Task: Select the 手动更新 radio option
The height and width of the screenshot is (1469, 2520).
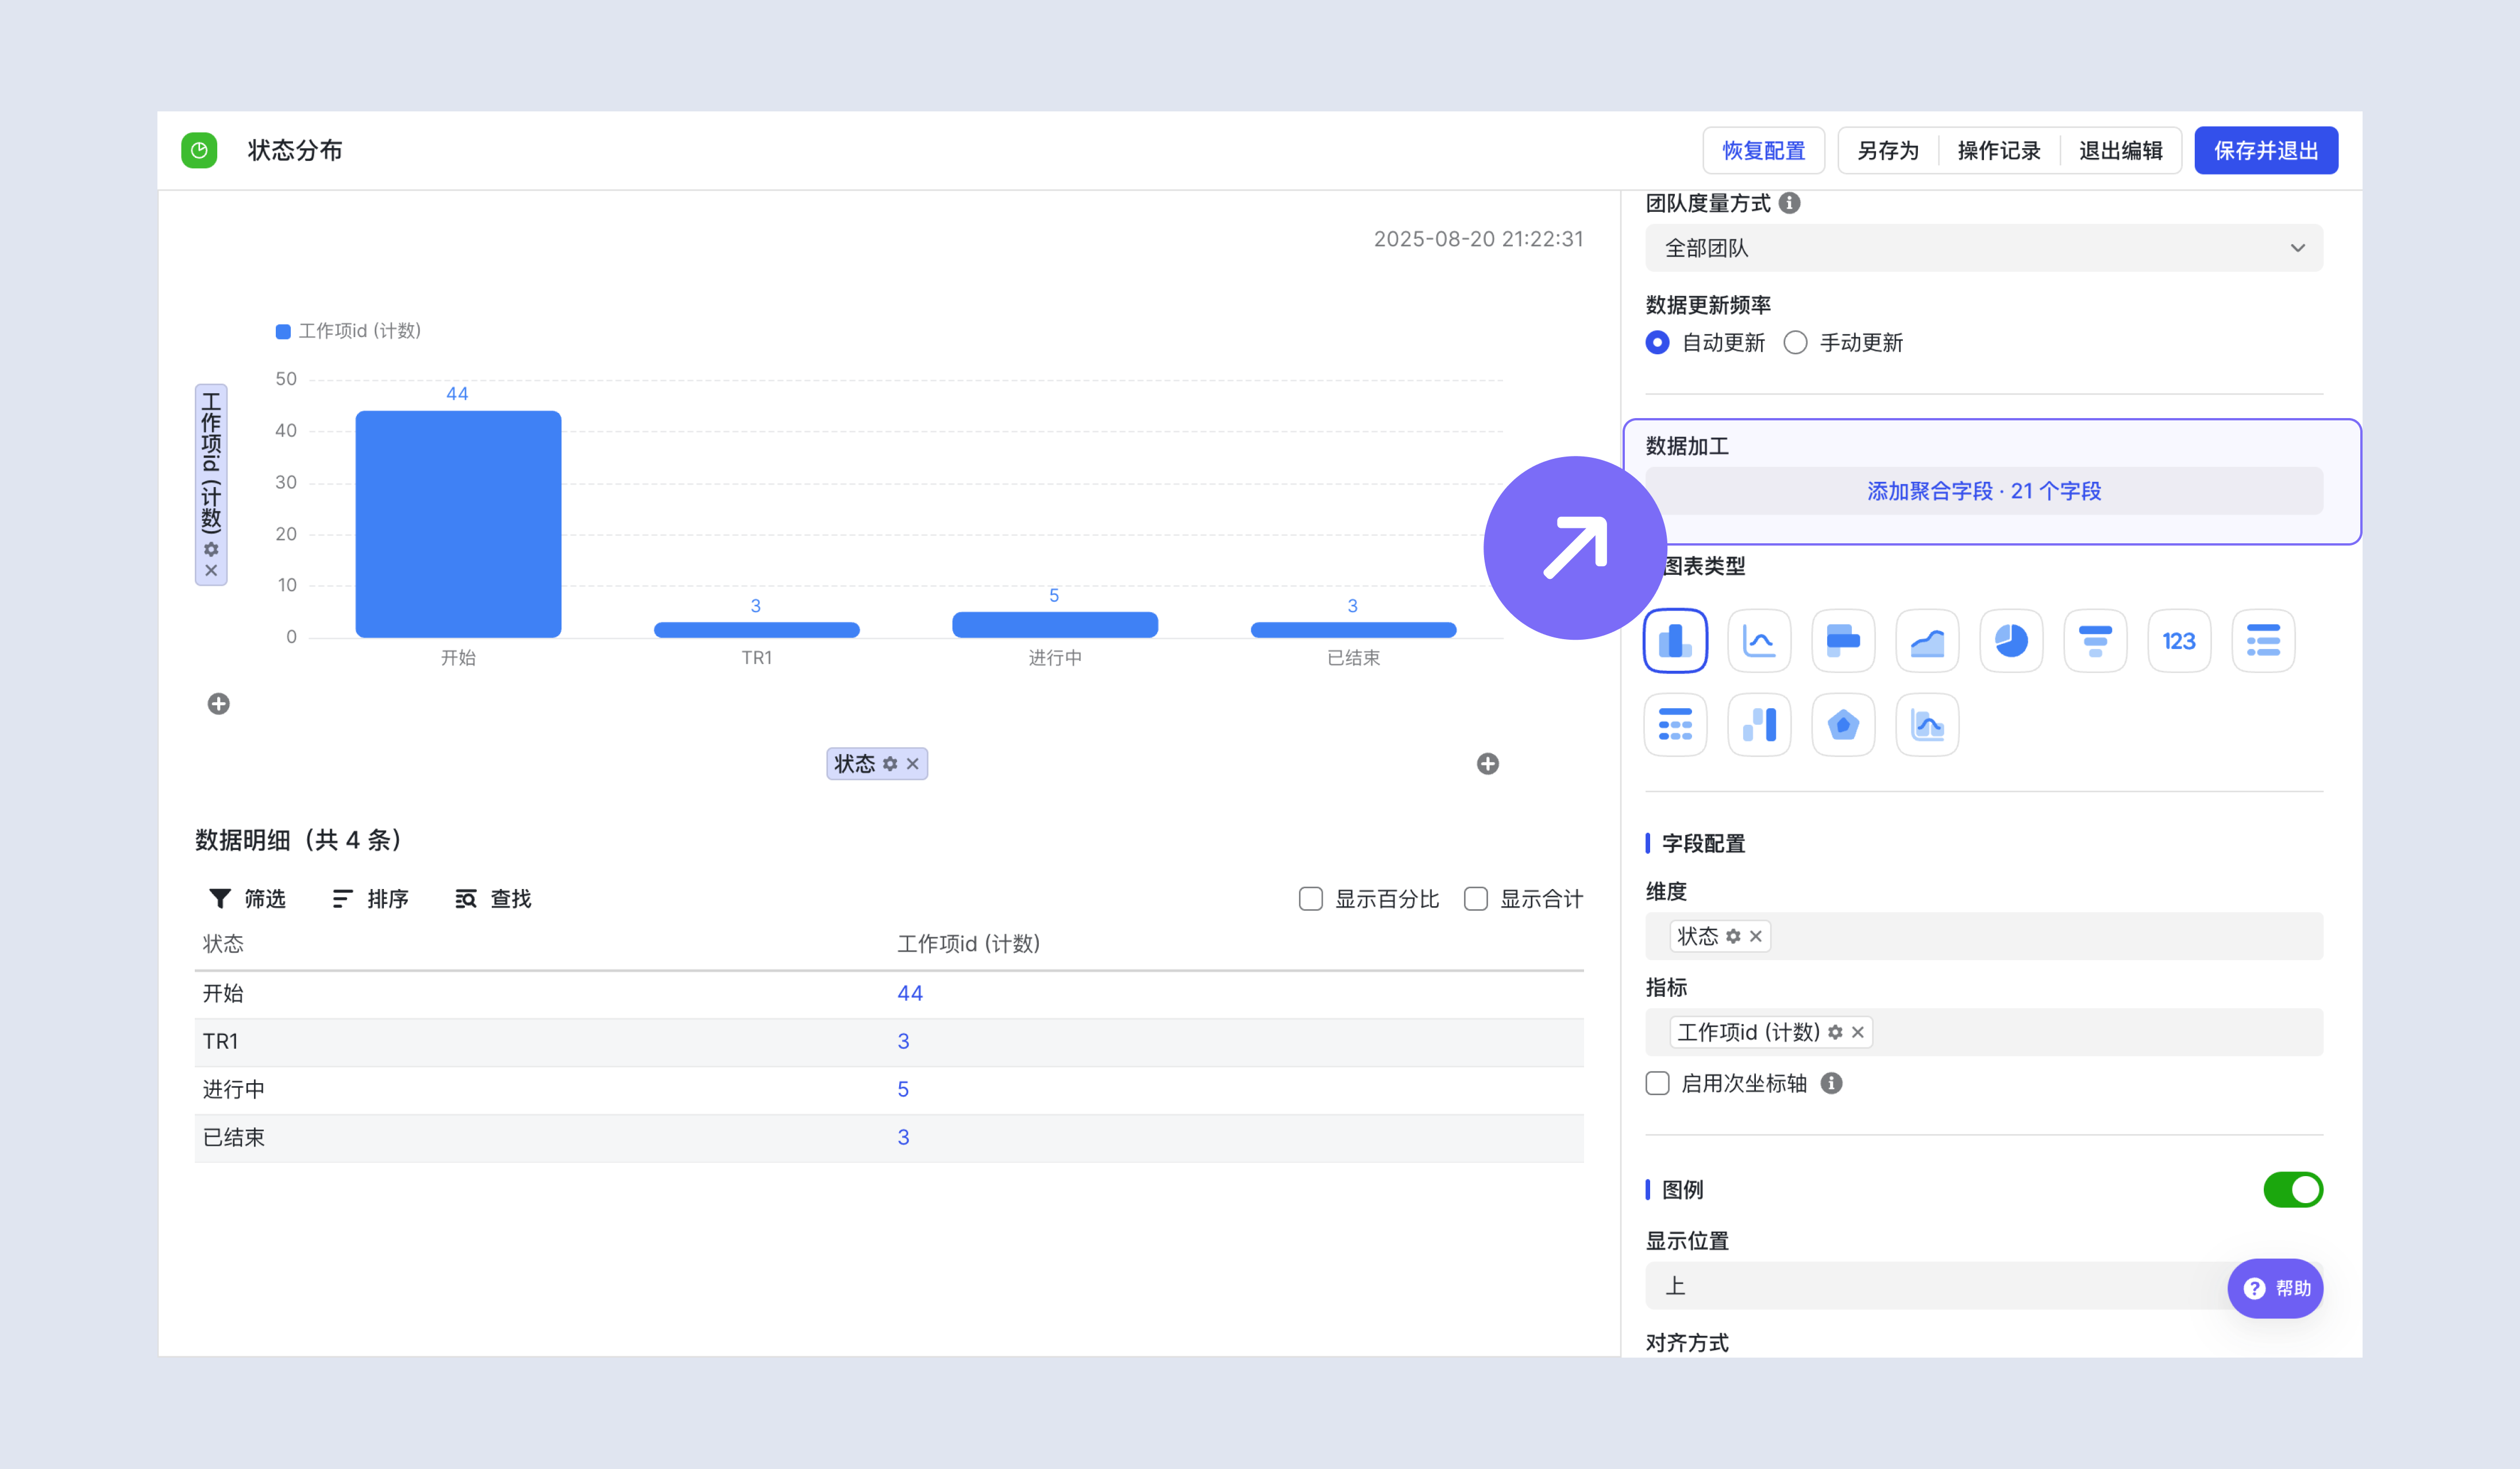Action: (1795, 343)
